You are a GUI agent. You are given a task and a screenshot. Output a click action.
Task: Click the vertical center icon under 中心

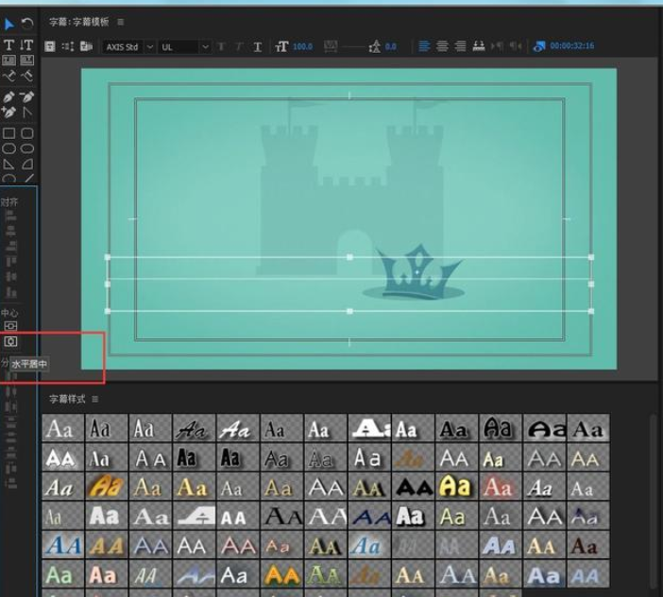pos(11,326)
